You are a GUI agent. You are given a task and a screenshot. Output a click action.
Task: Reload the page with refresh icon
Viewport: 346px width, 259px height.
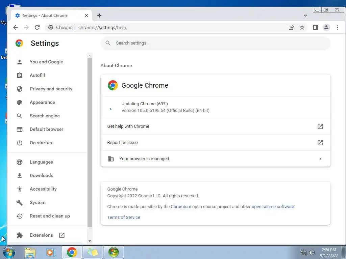(37, 27)
